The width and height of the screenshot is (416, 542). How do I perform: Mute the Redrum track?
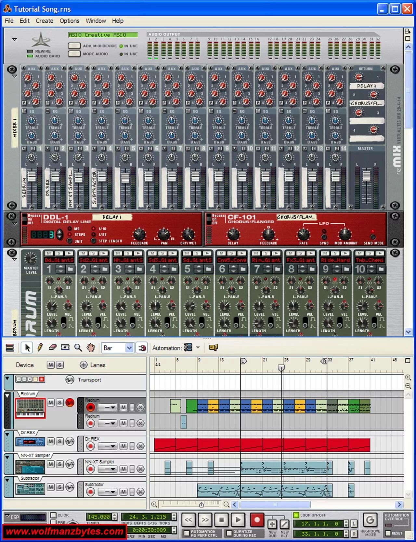(x=51, y=403)
